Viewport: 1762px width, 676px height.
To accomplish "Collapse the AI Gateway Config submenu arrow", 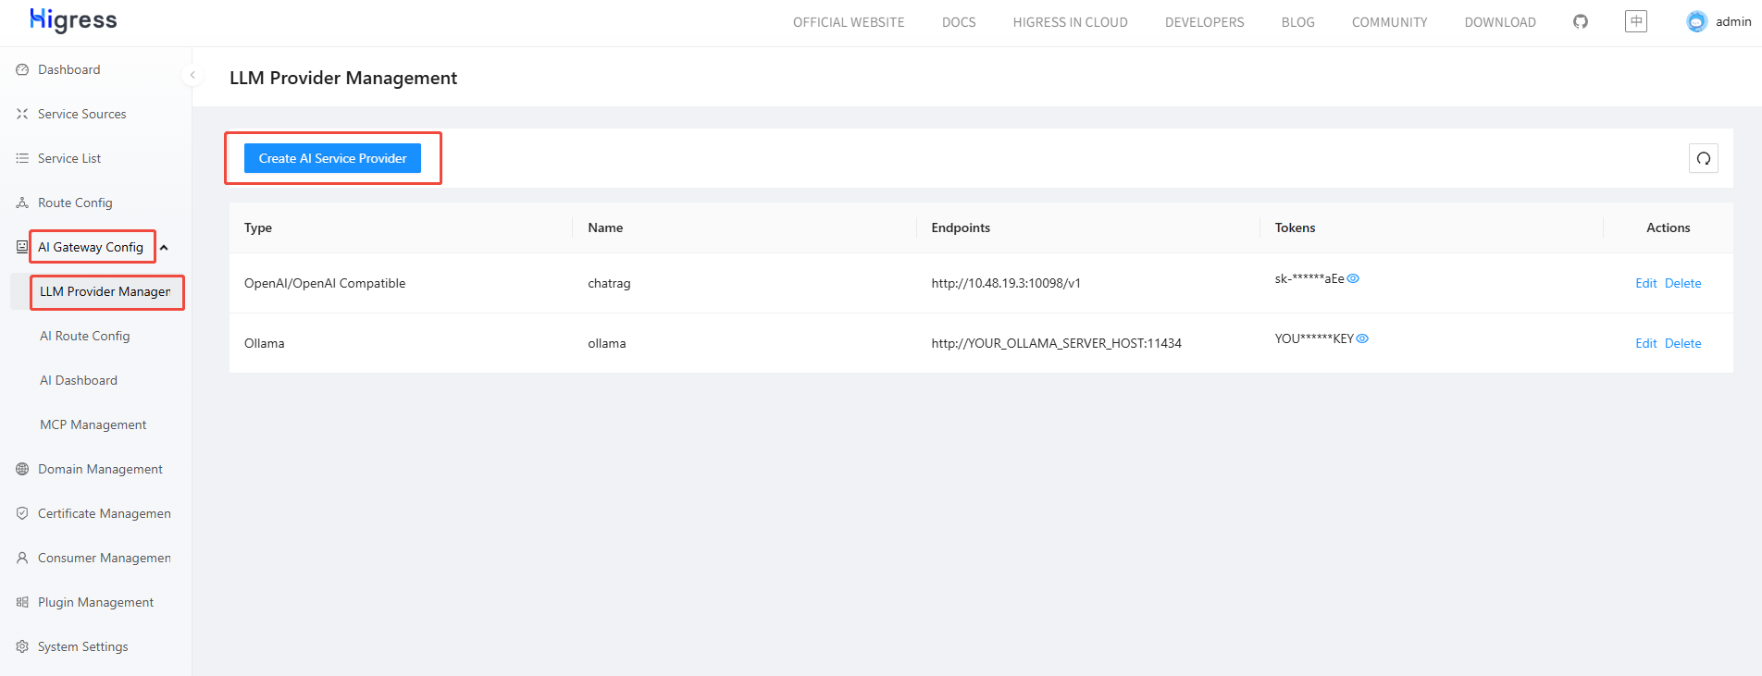I will click(164, 248).
